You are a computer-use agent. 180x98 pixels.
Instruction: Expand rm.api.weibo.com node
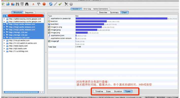coord(4,40)
